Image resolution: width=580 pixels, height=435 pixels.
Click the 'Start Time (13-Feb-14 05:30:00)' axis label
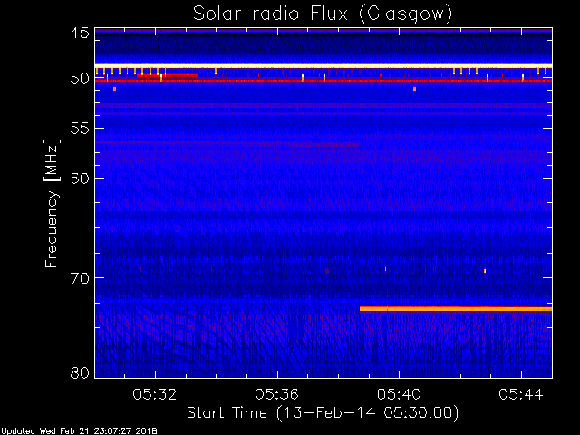323,412
